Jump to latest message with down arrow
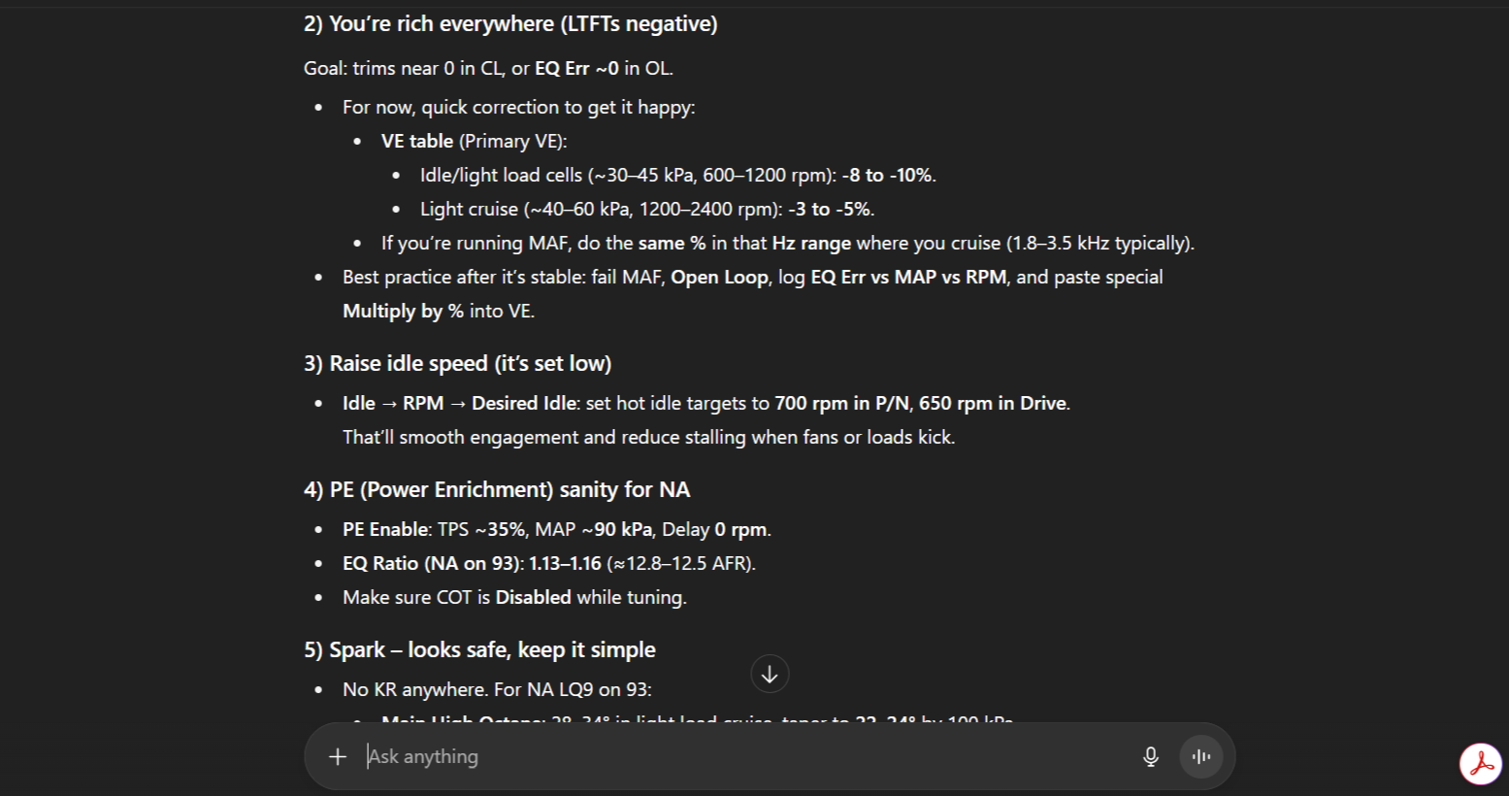Image resolution: width=1509 pixels, height=796 pixels. click(x=770, y=674)
